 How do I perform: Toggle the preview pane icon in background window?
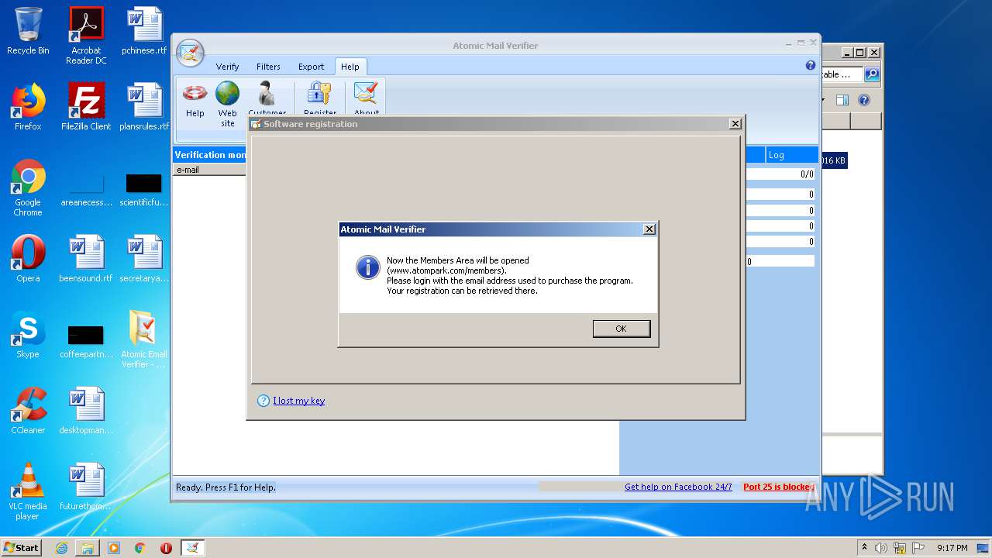click(x=842, y=100)
